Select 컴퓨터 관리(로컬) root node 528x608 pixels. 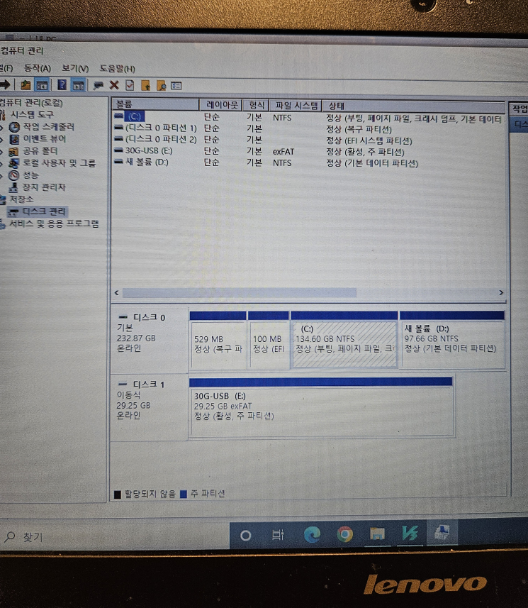click(x=31, y=103)
